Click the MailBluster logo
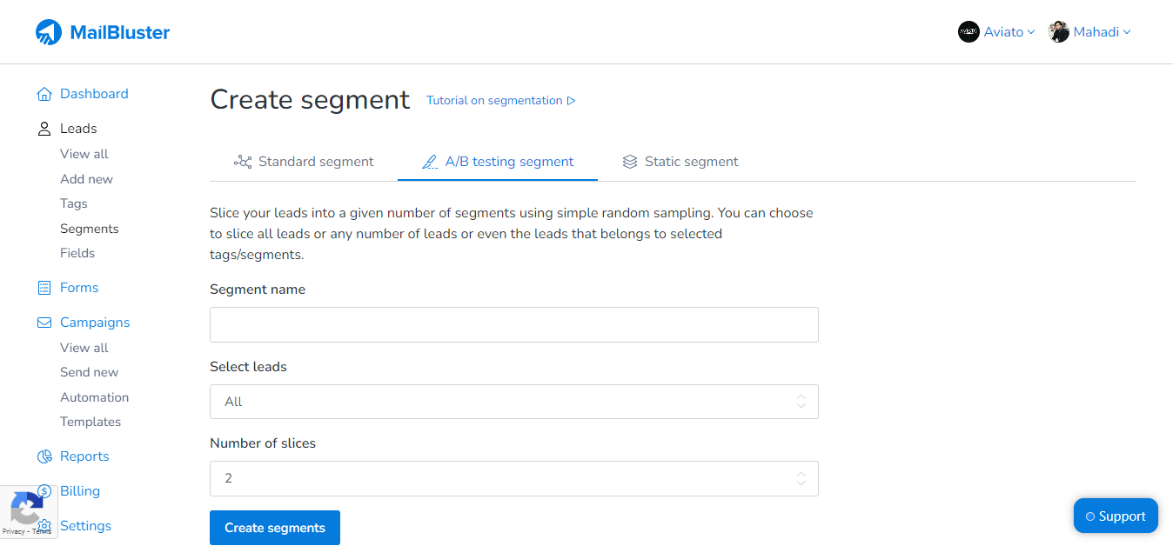1173x546 pixels. click(102, 31)
